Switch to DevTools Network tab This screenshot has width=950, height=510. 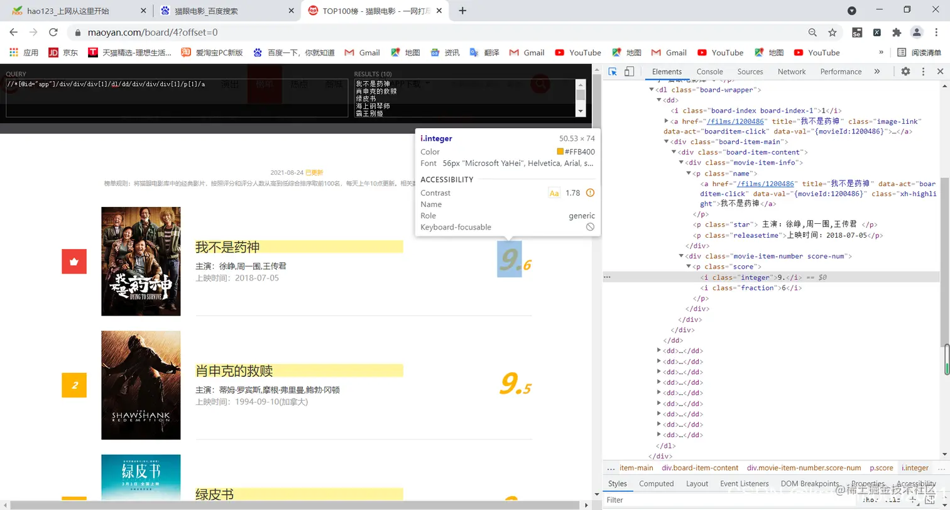[x=792, y=72]
